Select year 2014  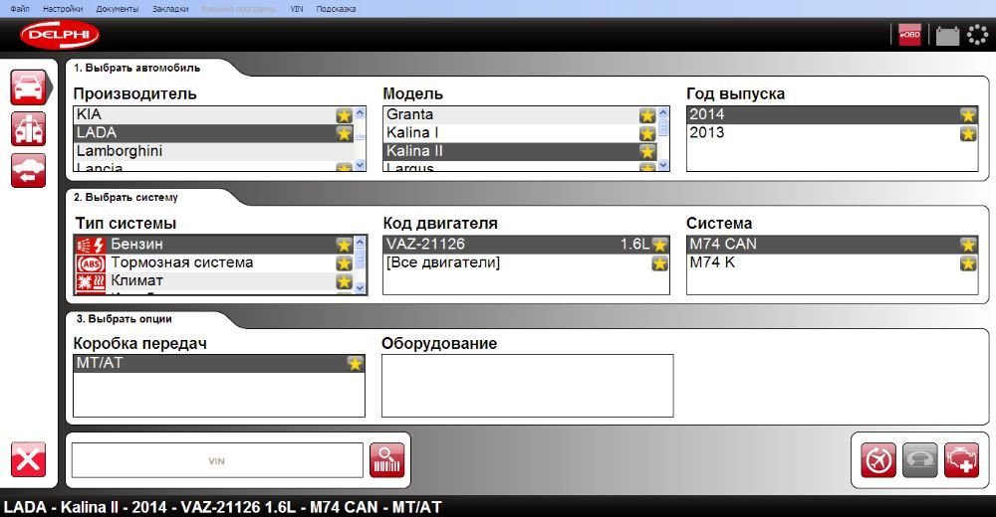click(832, 115)
